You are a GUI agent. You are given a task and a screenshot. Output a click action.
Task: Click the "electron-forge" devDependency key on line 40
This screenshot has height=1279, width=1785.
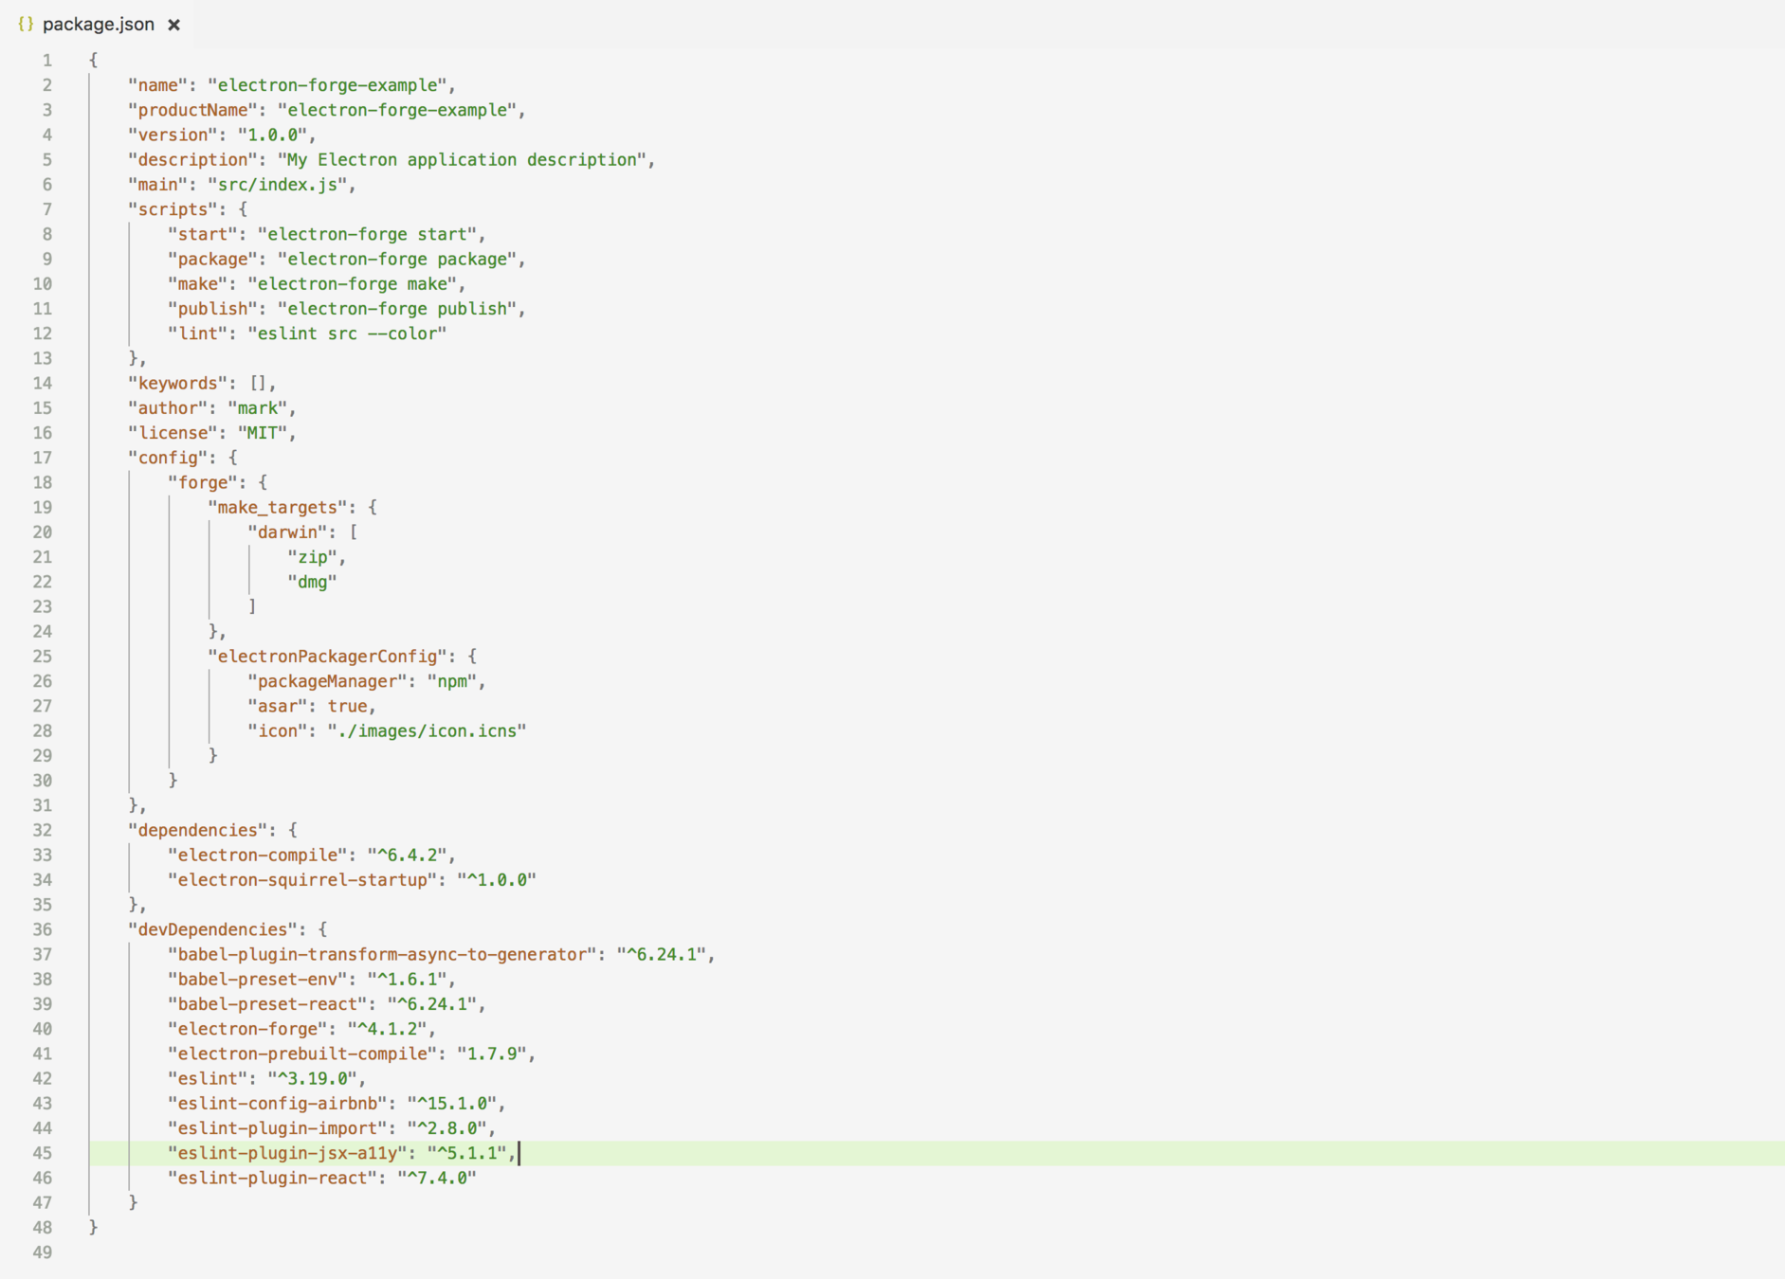247,1029
